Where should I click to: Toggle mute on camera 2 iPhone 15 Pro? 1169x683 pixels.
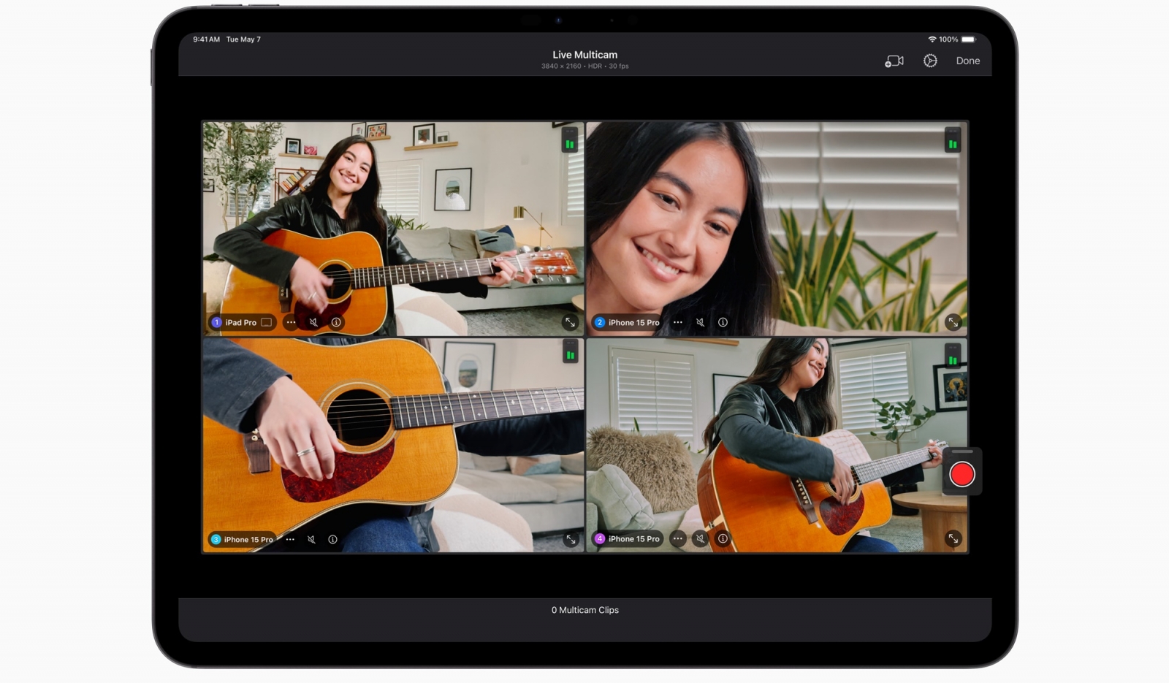tap(700, 322)
